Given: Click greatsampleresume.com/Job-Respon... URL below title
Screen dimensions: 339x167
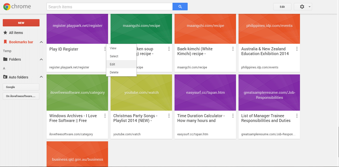Looking at the screenshot, I should [268, 134].
